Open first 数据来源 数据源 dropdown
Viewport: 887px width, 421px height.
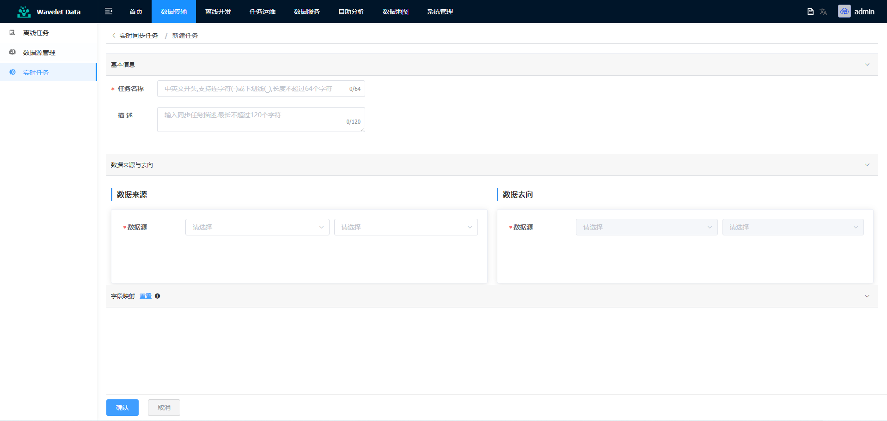coord(257,227)
